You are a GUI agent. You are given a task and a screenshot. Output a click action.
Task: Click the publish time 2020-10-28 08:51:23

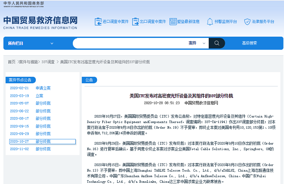click(x=162, y=103)
